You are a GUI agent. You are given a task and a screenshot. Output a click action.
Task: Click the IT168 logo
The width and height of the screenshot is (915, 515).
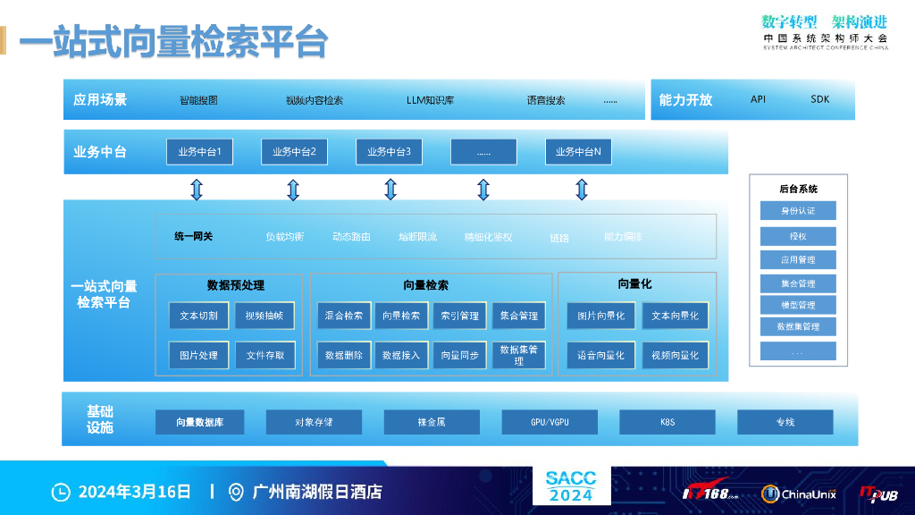(710, 491)
